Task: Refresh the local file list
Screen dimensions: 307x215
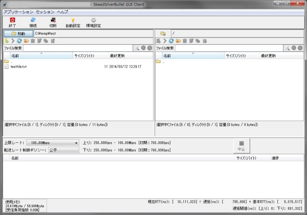Action: 20,41
